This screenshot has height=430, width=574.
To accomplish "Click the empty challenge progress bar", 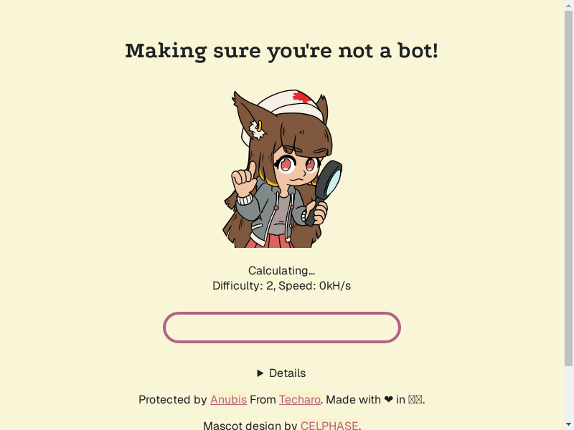I will [282, 328].
